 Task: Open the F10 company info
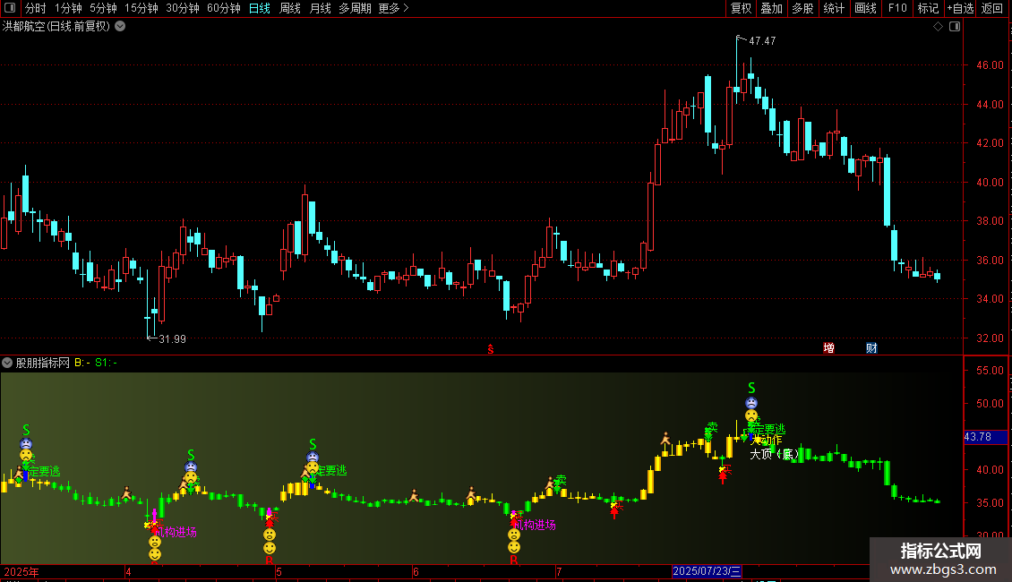point(897,8)
